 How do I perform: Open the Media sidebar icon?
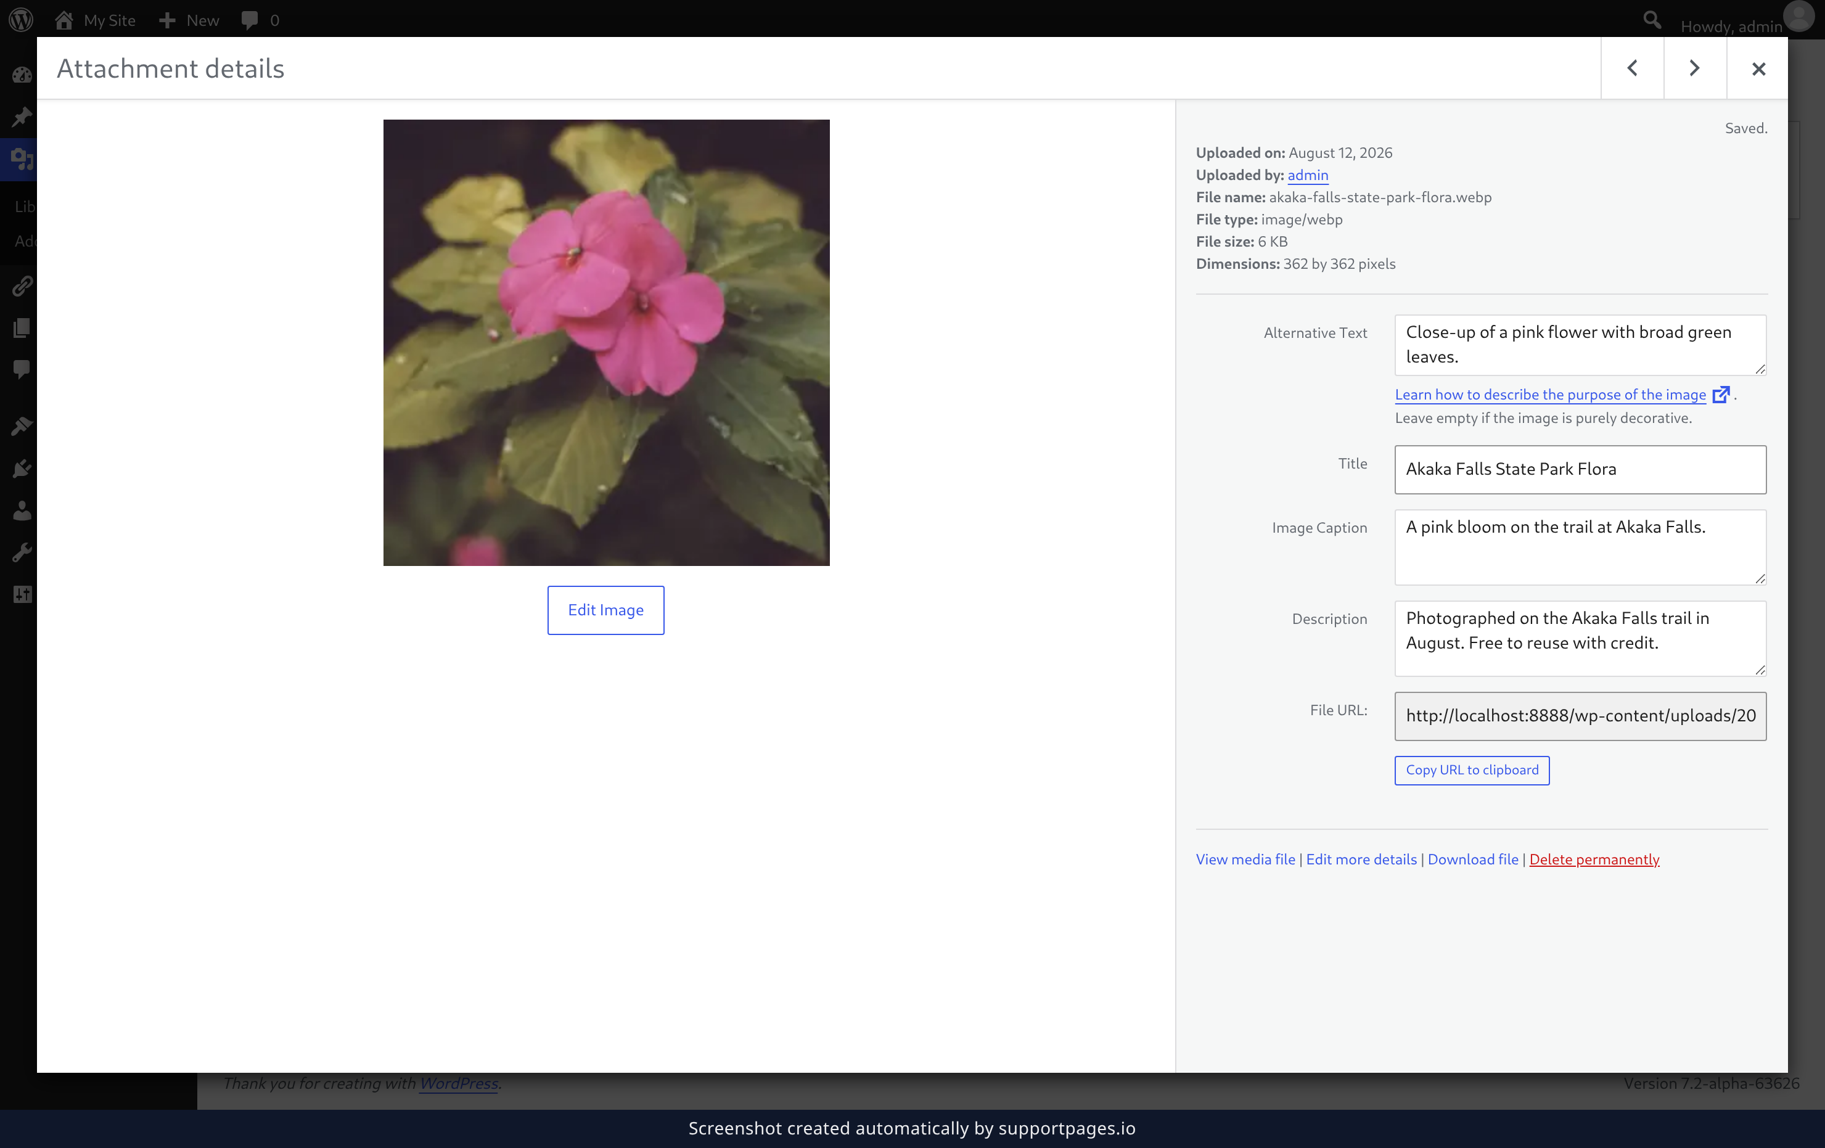click(x=21, y=159)
